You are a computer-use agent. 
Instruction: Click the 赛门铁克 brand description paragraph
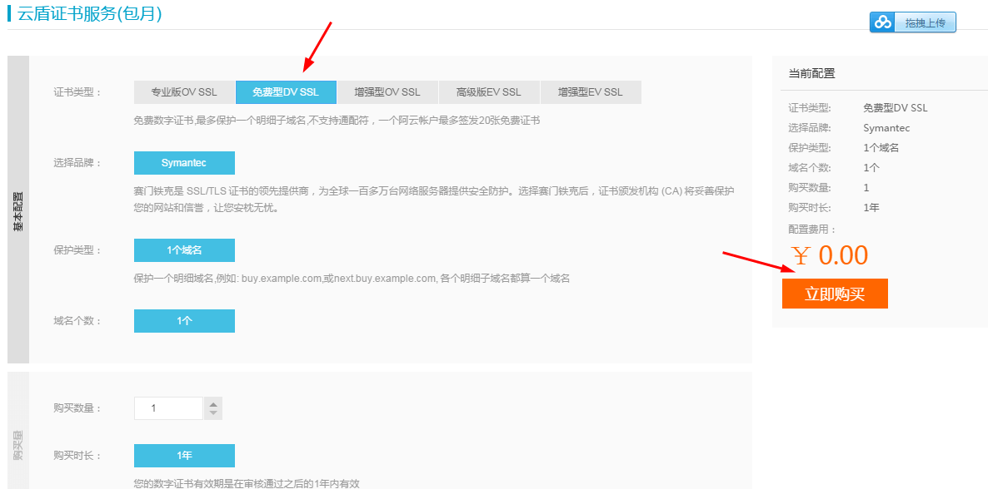435,199
